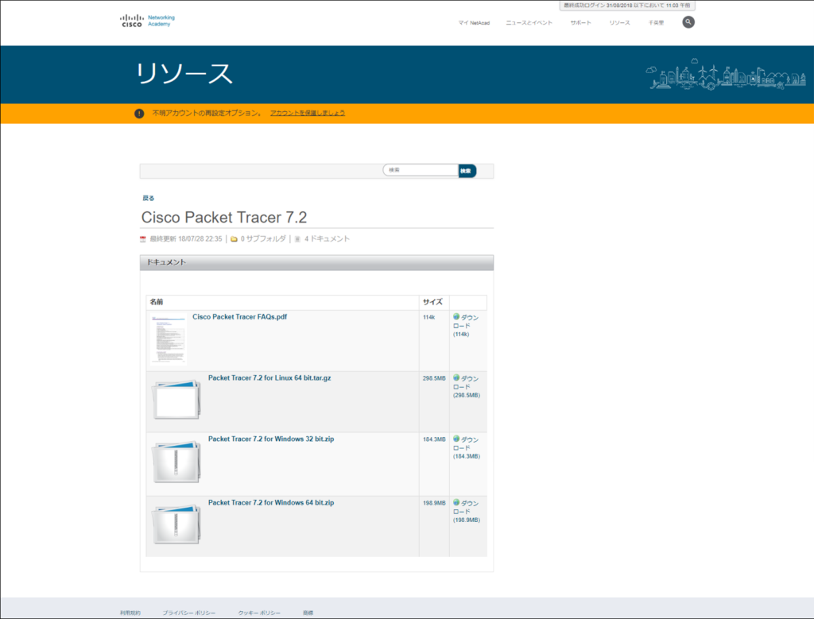814x619 pixels.
Task: Open the search magnifier icon in header
Action: [x=688, y=22]
